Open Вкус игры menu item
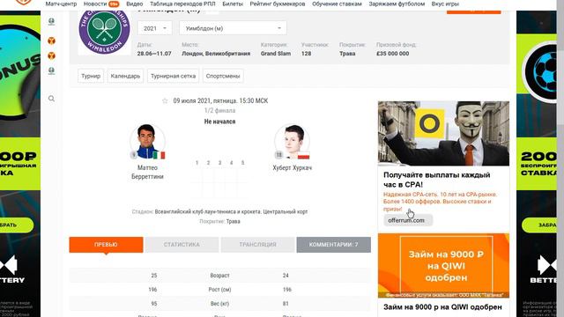The image size is (564, 317). coord(445,4)
